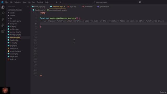
Task: Click the closing brace on line 6
Action: click(x=40, y=26)
